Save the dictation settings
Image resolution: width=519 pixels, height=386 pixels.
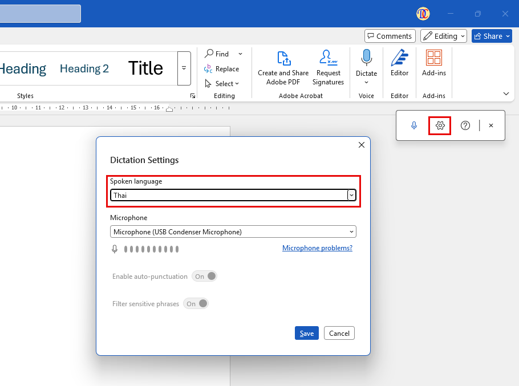click(306, 333)
